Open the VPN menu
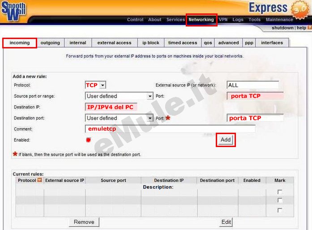 pyautogui.click(x=223, y=20)
